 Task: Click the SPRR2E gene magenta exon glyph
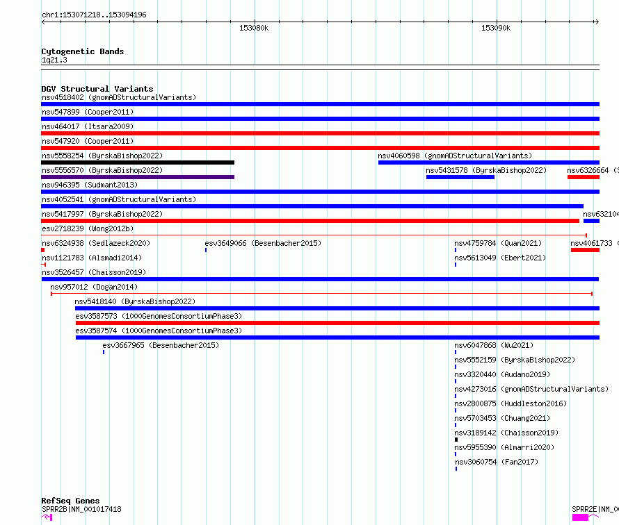tap(580, 517)
